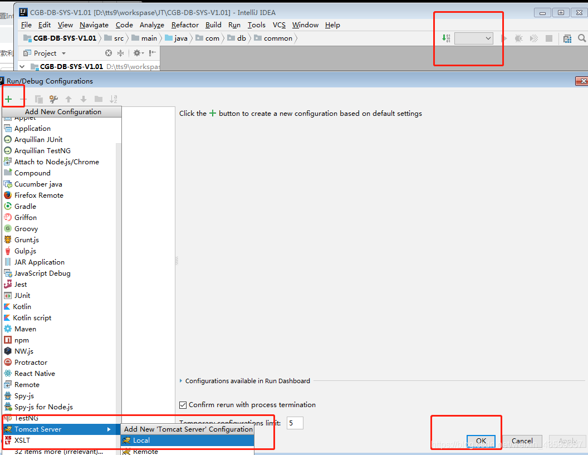Click the src breadcrumb

click(x=114, y=38)
